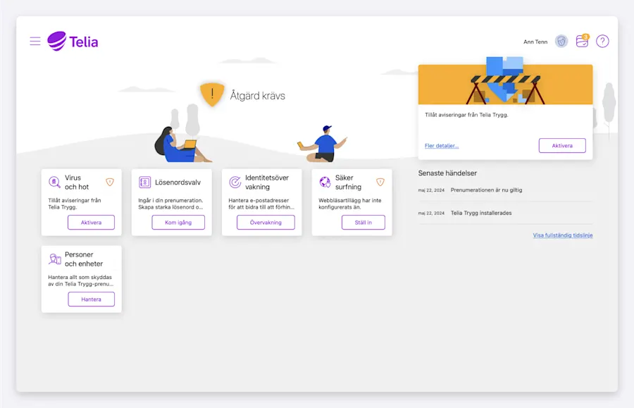Click warning shield on Säker surfning card

coord(380,182)
